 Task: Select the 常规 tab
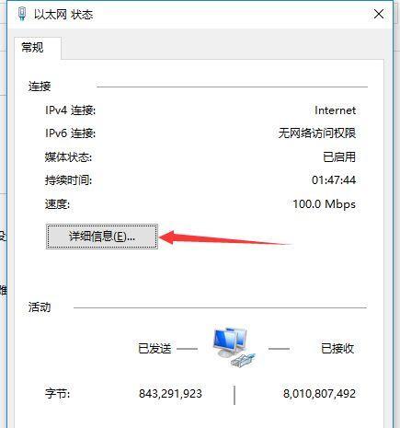(x=32, y=48)
